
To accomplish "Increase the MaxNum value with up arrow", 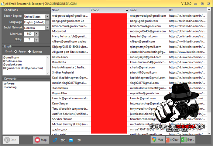I will click(x=36, y=33).
